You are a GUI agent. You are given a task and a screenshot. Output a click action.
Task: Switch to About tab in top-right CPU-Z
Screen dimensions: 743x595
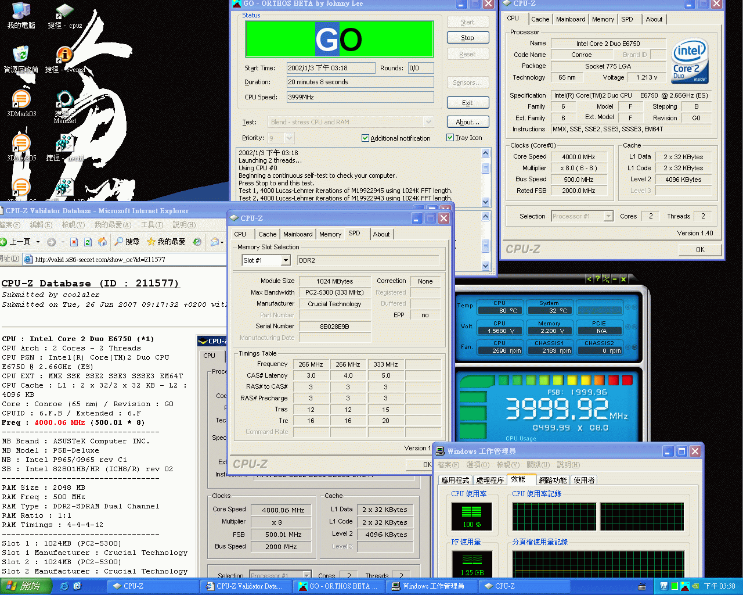pos(654,19)
